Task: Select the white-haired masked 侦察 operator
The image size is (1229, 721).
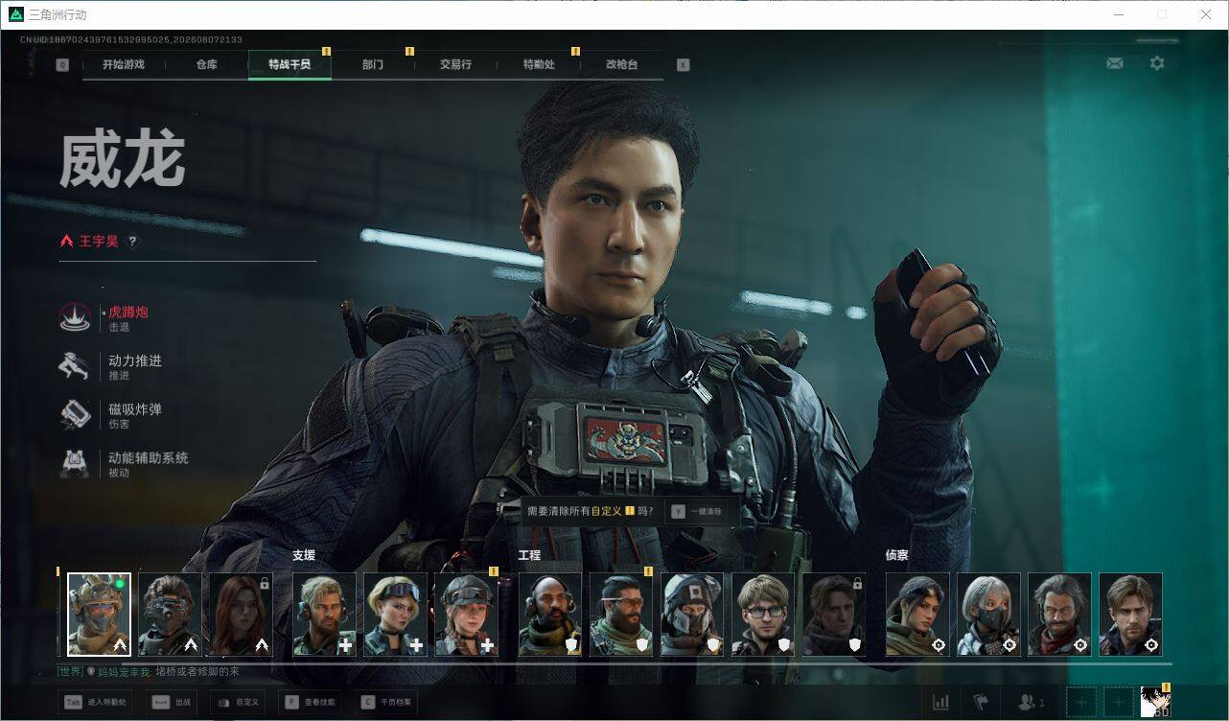Action: 988,615
